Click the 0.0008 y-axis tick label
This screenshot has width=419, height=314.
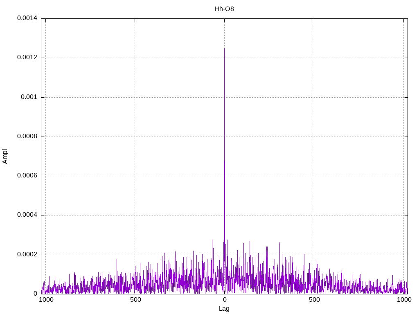tap(27, 137)
